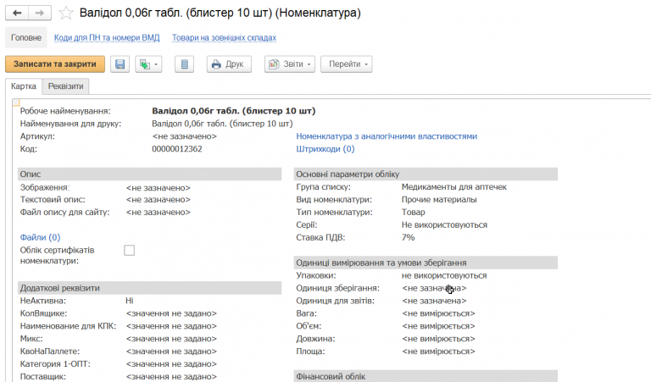Click the Тип номенклатури Товар value
This screenshot has height=382, width=651.
tap(413, 213)
